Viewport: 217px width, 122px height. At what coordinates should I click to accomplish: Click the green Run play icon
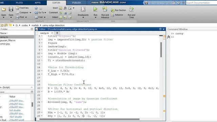click(x=95, y=9)
